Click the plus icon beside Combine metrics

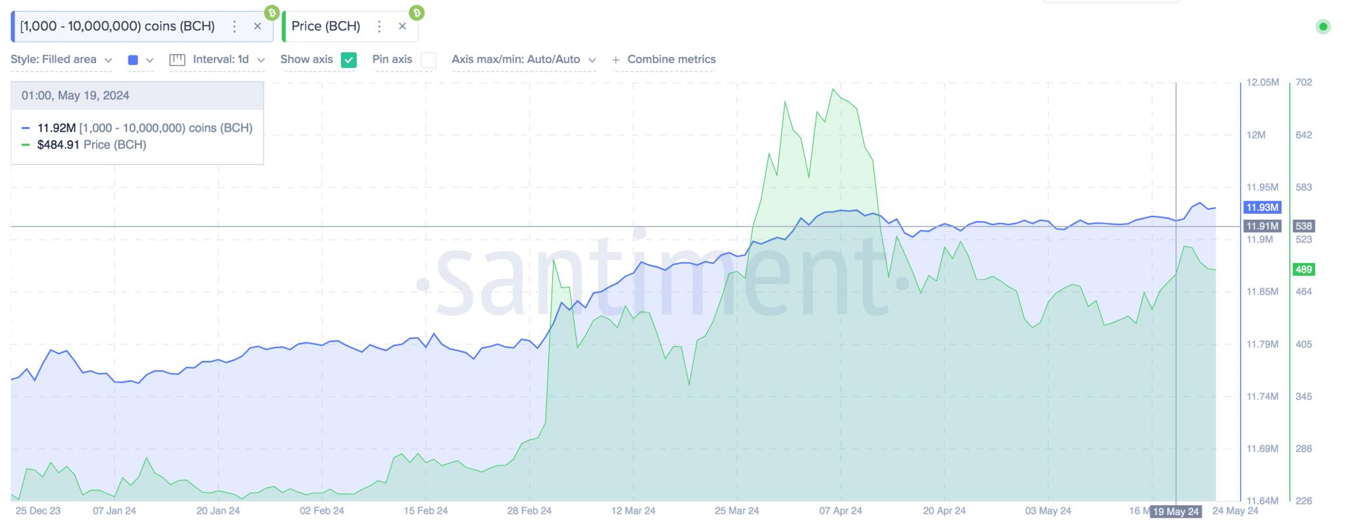(616, 60)
